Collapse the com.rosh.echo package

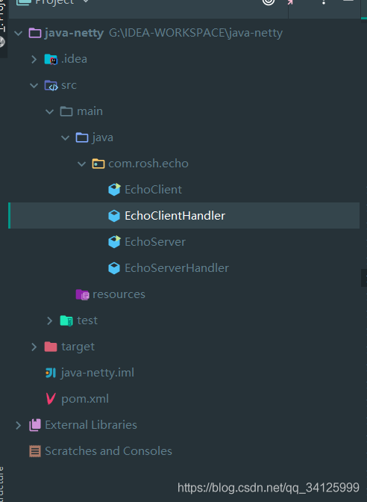[x=81, y=164]
